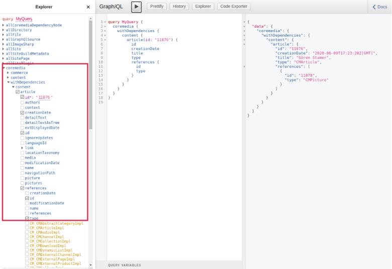Image resolution: width=392 pixels, height=269 pixels.
Task: Expand the allGraphQlSource node
Action: click(x=3, y=40)
